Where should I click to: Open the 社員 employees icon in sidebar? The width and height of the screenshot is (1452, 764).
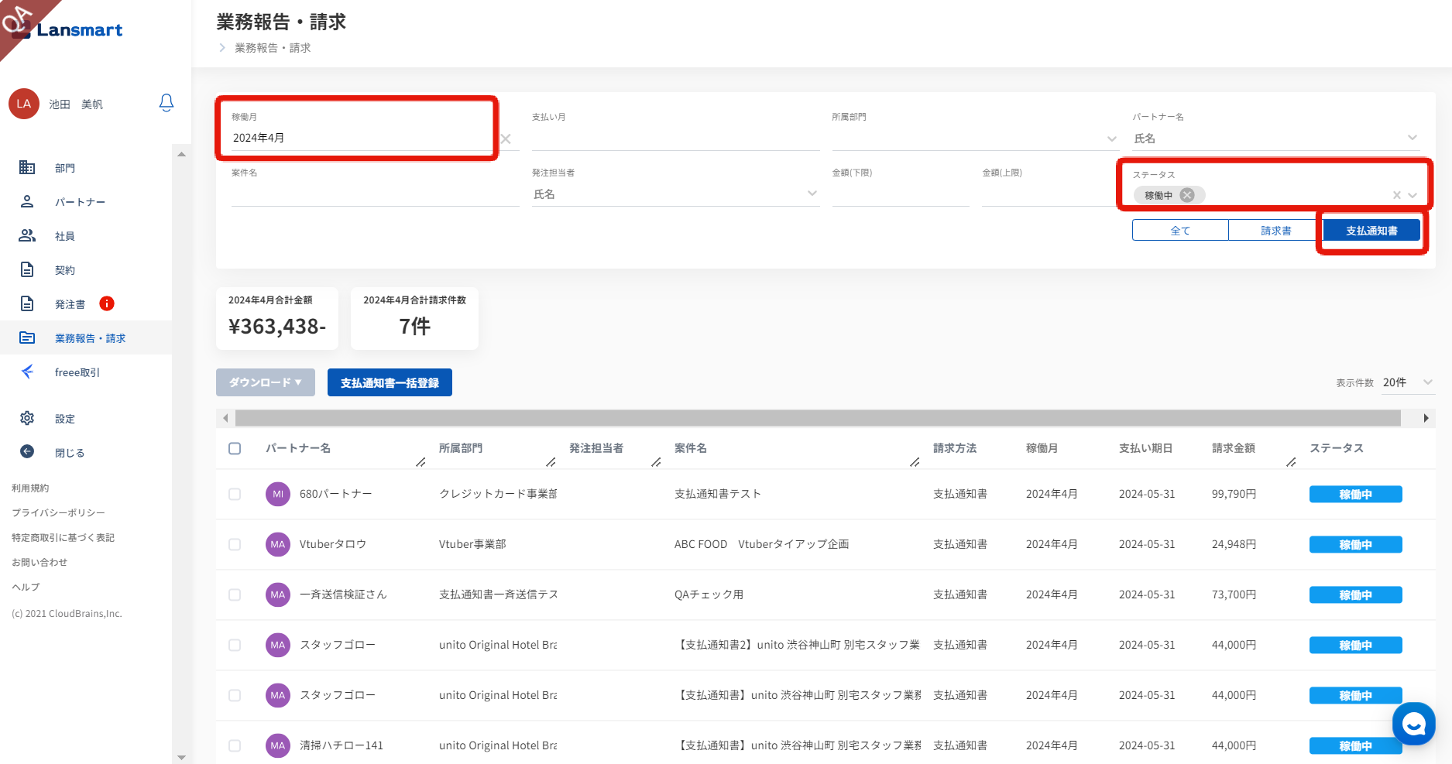click(x=27, y=235)
